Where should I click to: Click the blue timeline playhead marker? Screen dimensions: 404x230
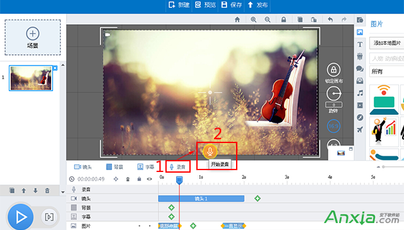179,180
